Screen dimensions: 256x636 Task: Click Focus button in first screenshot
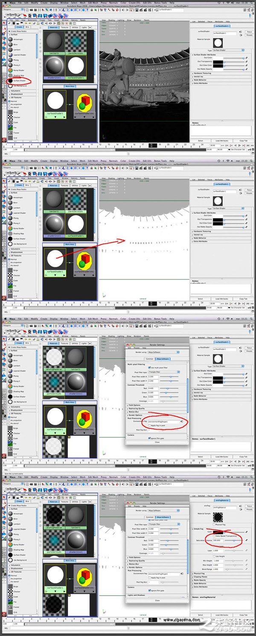click(x=249, y=32)
